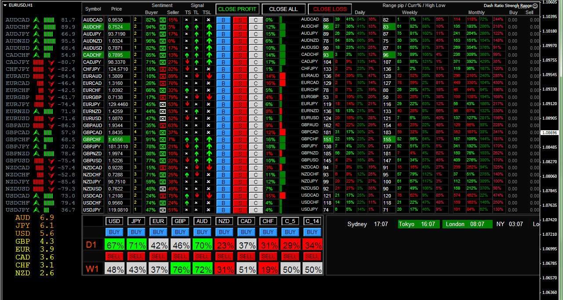Click the red SELL button under JPY

coord(136,256)
